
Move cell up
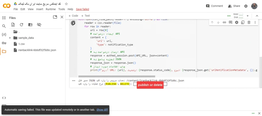212,22
